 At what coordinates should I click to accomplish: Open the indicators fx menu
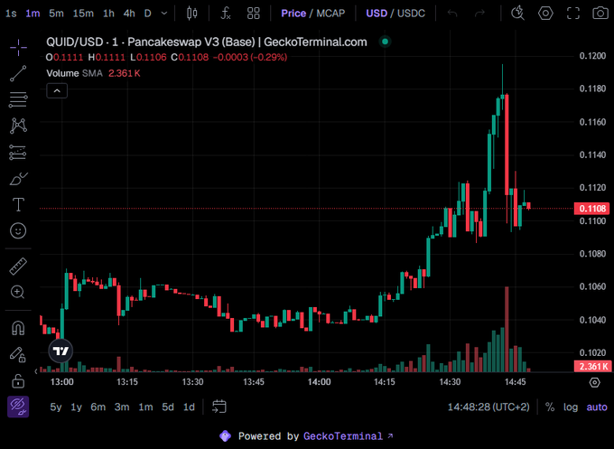226,14
